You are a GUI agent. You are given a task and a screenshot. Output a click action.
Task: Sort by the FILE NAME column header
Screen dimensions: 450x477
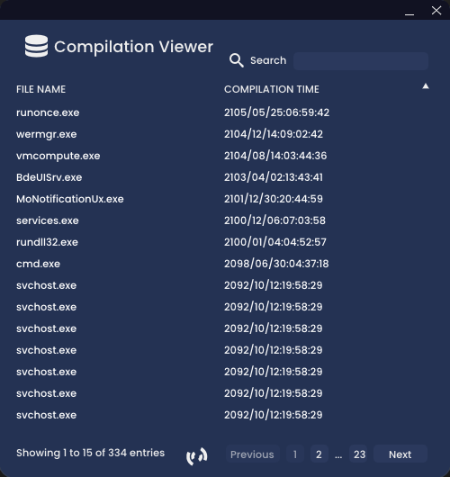pos(41,89)
